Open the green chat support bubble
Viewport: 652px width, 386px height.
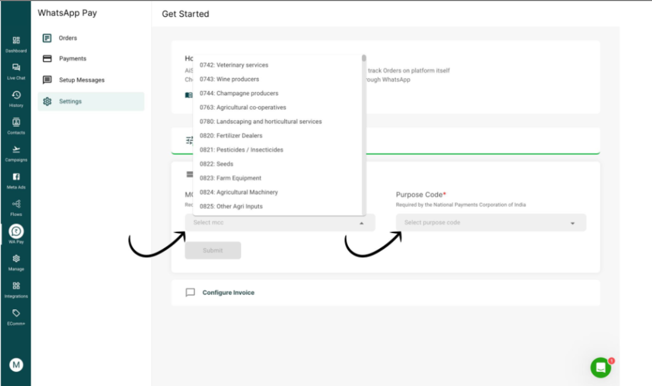point(601,367)
